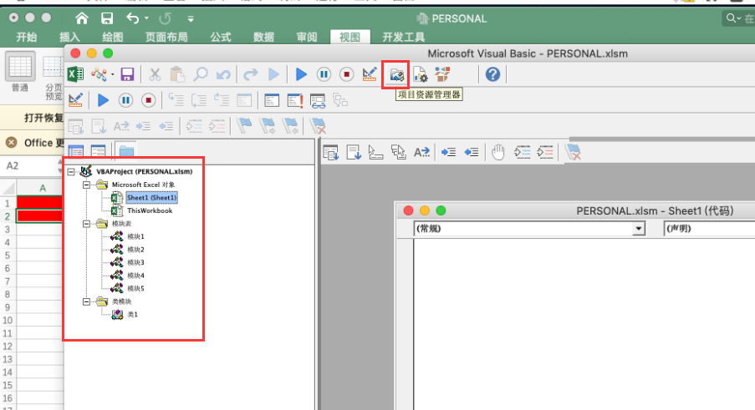Open the Properties Window icon with gear
755x410 pixels.
click(x=420, y=74)
